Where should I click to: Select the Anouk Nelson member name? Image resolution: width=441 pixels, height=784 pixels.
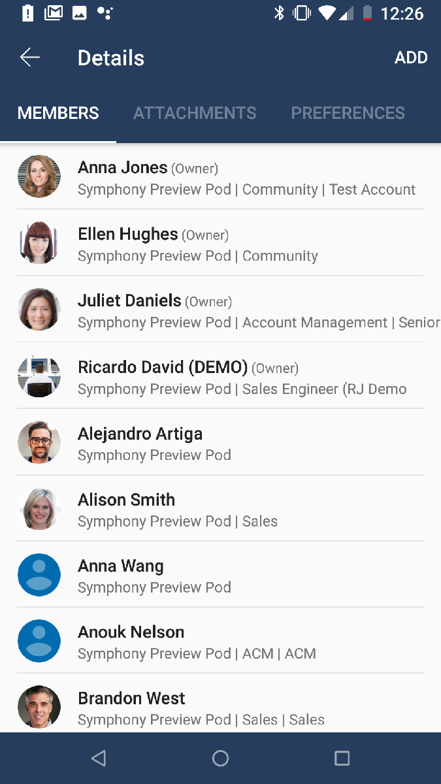(131, 632)
